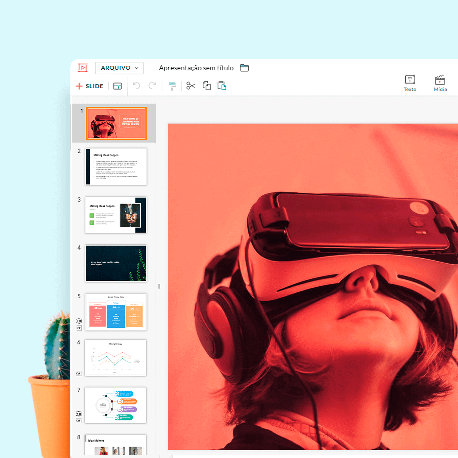The width and height of the screenshot is (458, 458).
Task: Select slide 3 thumbnail with hands photo
Action: point(116,215)
